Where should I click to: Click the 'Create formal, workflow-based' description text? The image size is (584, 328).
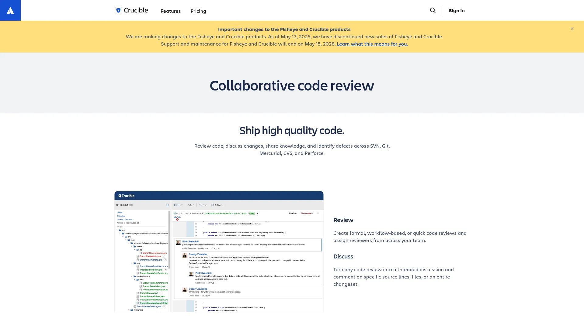click(400, 237)
